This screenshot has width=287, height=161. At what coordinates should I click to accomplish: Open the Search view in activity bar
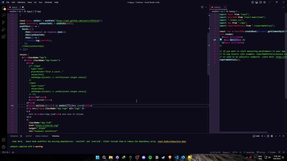[x=4, y=15]
